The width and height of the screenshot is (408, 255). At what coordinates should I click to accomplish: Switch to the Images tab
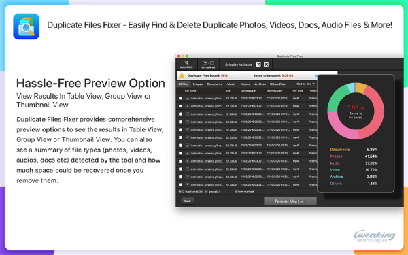click(x=197, y=84)
